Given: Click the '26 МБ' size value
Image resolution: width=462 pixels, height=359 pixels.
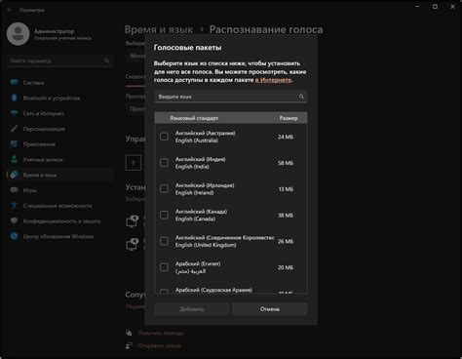Looking at the screenshot, I should [286, 241].
